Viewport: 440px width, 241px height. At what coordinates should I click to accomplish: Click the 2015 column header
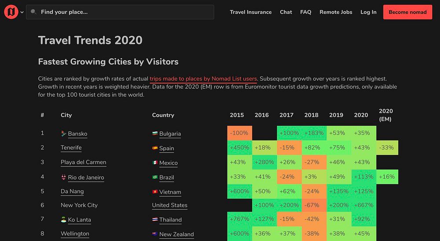coord(237,115)
